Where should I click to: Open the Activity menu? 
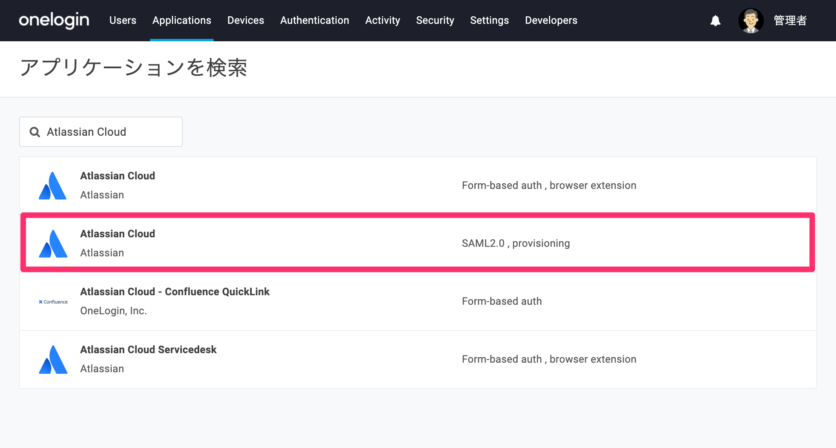pyautogui.click(x=383, y=20)
